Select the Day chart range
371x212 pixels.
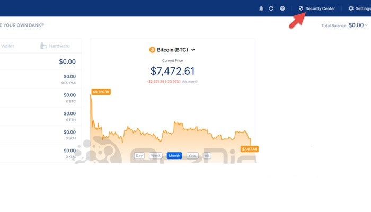[x=139, y=156]
